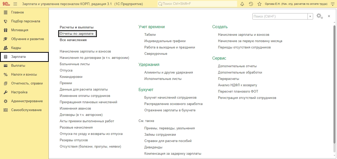Open favorites star icon
The width and height of the screenshot is (337, 159).
click(x=259, y=4)
